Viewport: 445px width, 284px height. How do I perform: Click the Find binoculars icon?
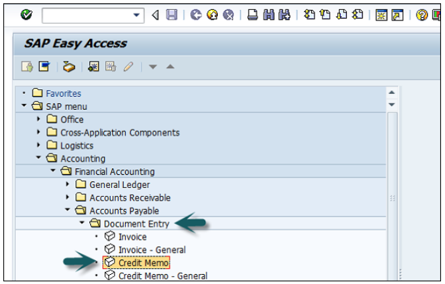(x=269, y=15)
